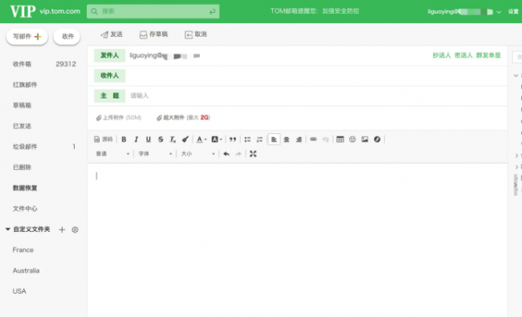Redo the last edit
Viewport: 522px width, 317px height.
coord(239,153)
